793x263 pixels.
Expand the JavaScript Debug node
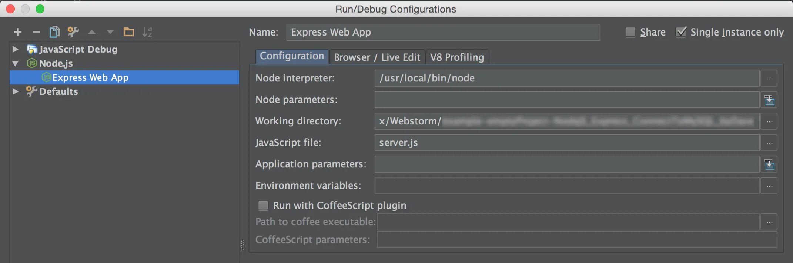[15, 49]
